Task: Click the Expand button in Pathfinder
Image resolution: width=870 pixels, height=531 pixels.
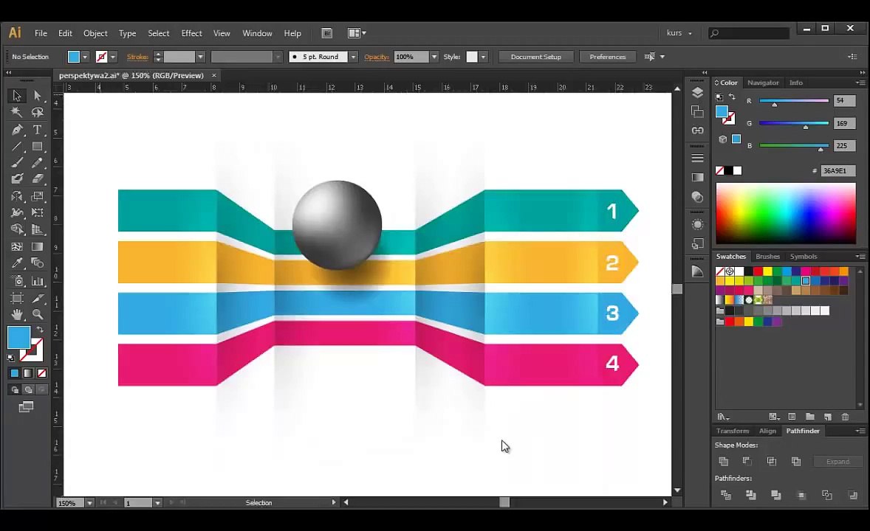Action: click(x=838, y=461)
